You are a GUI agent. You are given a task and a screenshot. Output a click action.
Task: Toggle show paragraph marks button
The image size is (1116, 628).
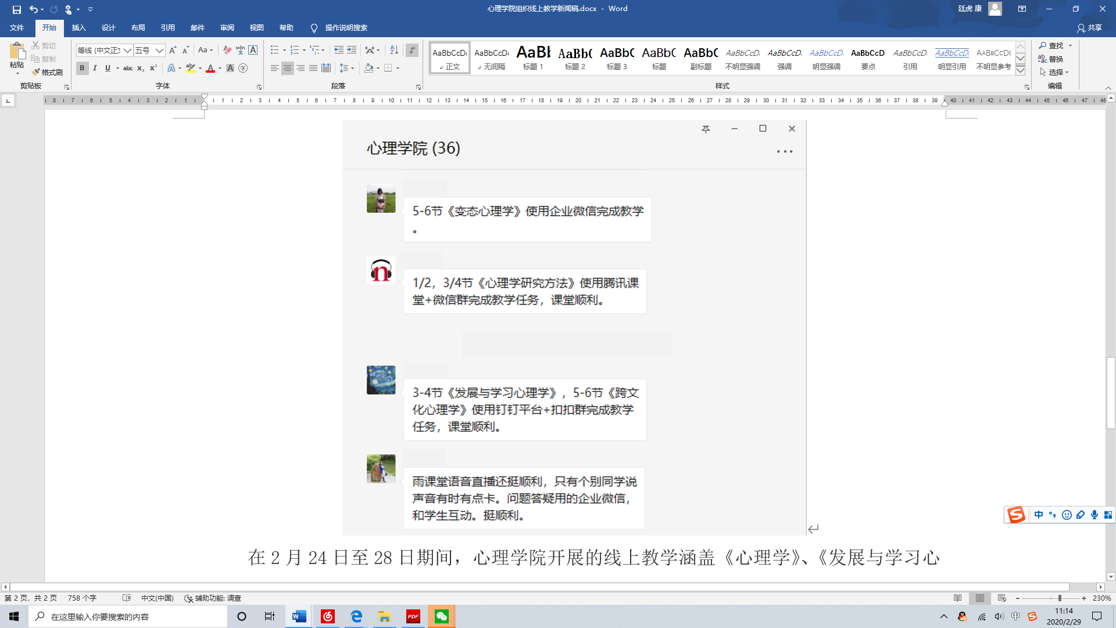tap(412, 51)
